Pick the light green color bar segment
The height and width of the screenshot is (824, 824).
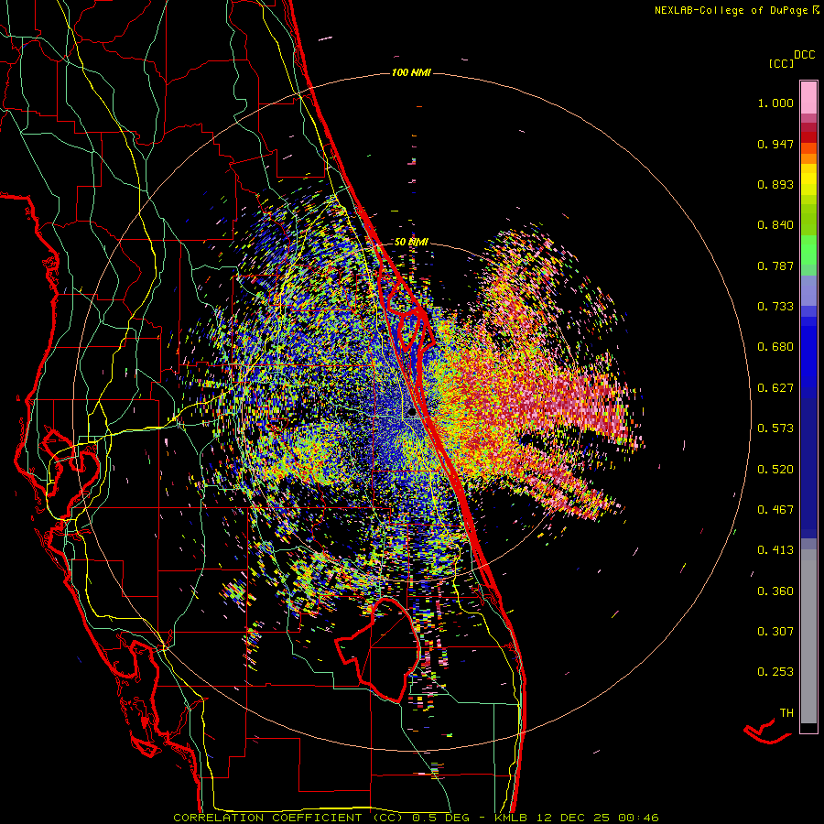(x=808, y=250)
